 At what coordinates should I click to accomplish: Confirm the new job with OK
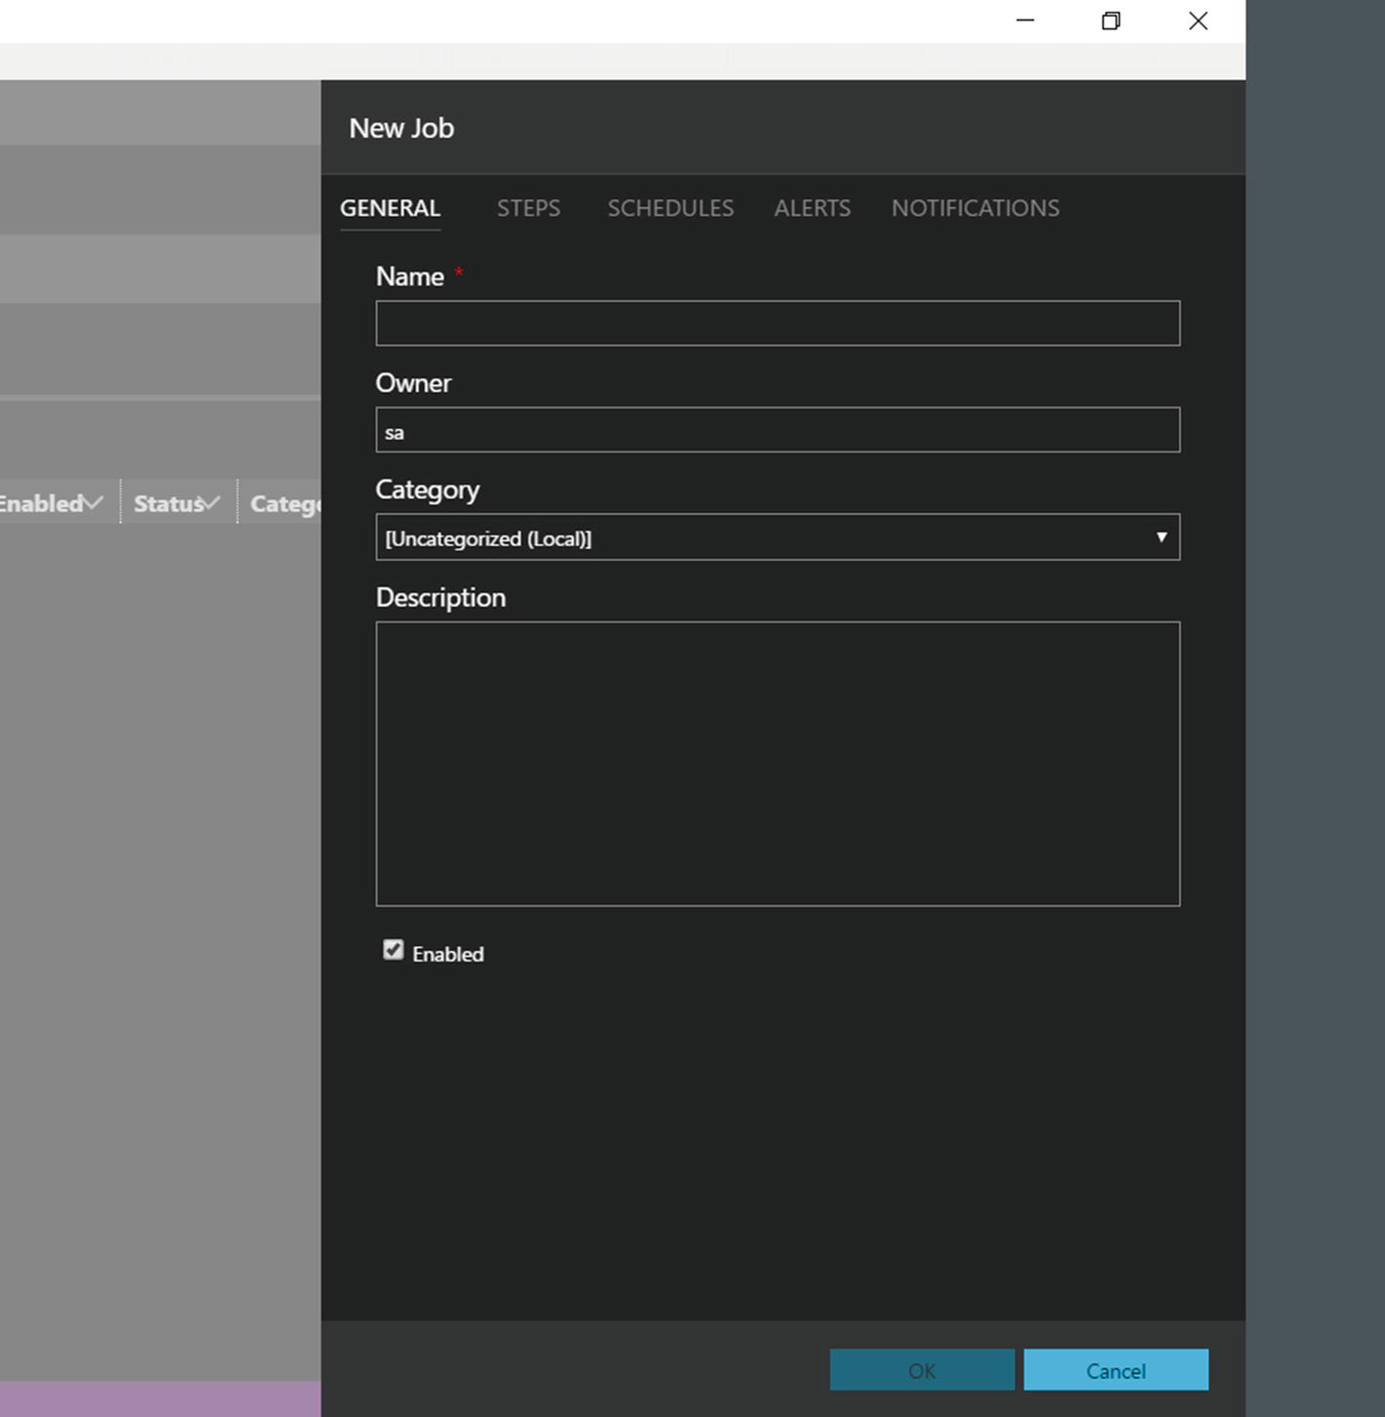(x=922, y=1370)
